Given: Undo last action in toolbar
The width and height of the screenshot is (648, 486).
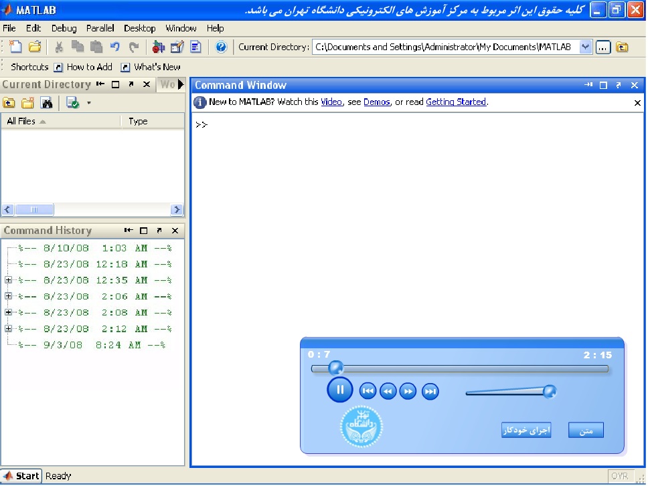Looking at the screenshot, I should pyautogui.click(x=115, y=47).
